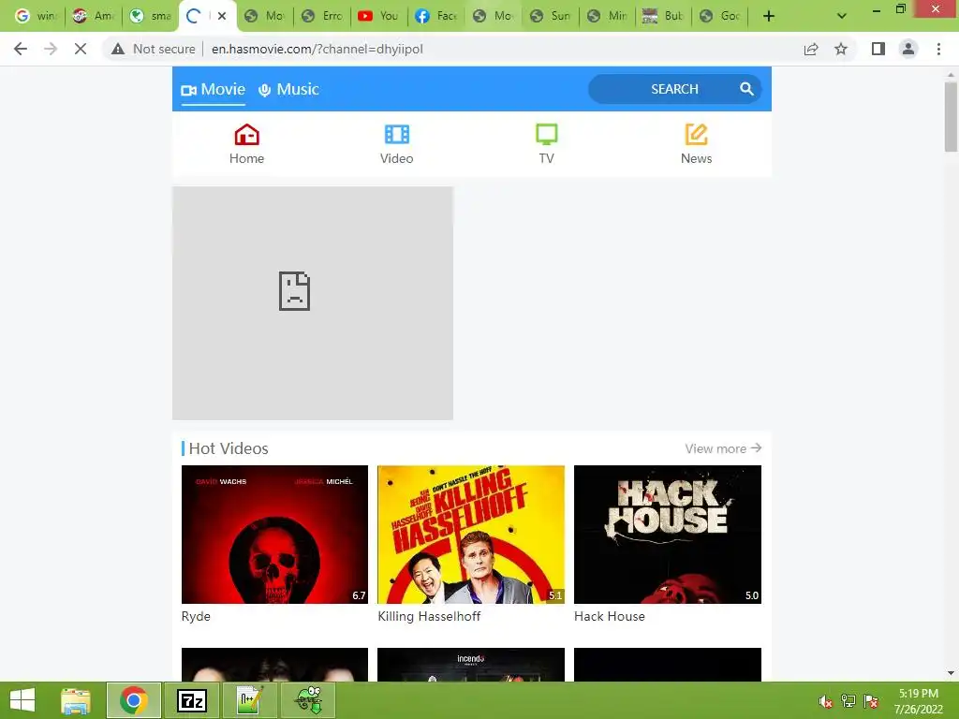Open the green download manager taskbar icon

308,700
